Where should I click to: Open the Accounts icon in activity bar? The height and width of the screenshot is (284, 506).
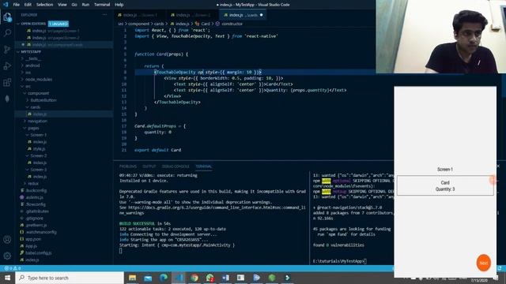7,240
